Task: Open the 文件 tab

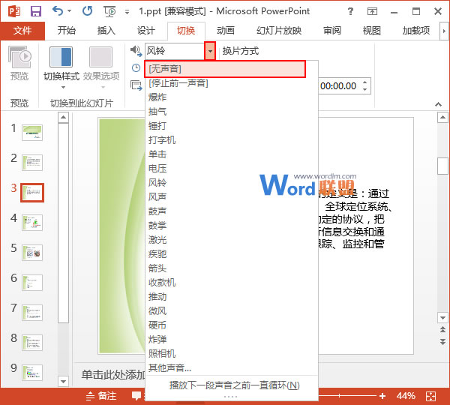Action: click(x=22, y=31)
